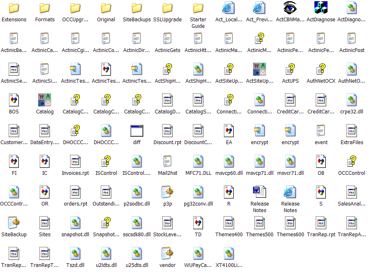This screenshot has width=375, height=278.
Task: Open the vendor file icon
Action: [x=167, y=254]
